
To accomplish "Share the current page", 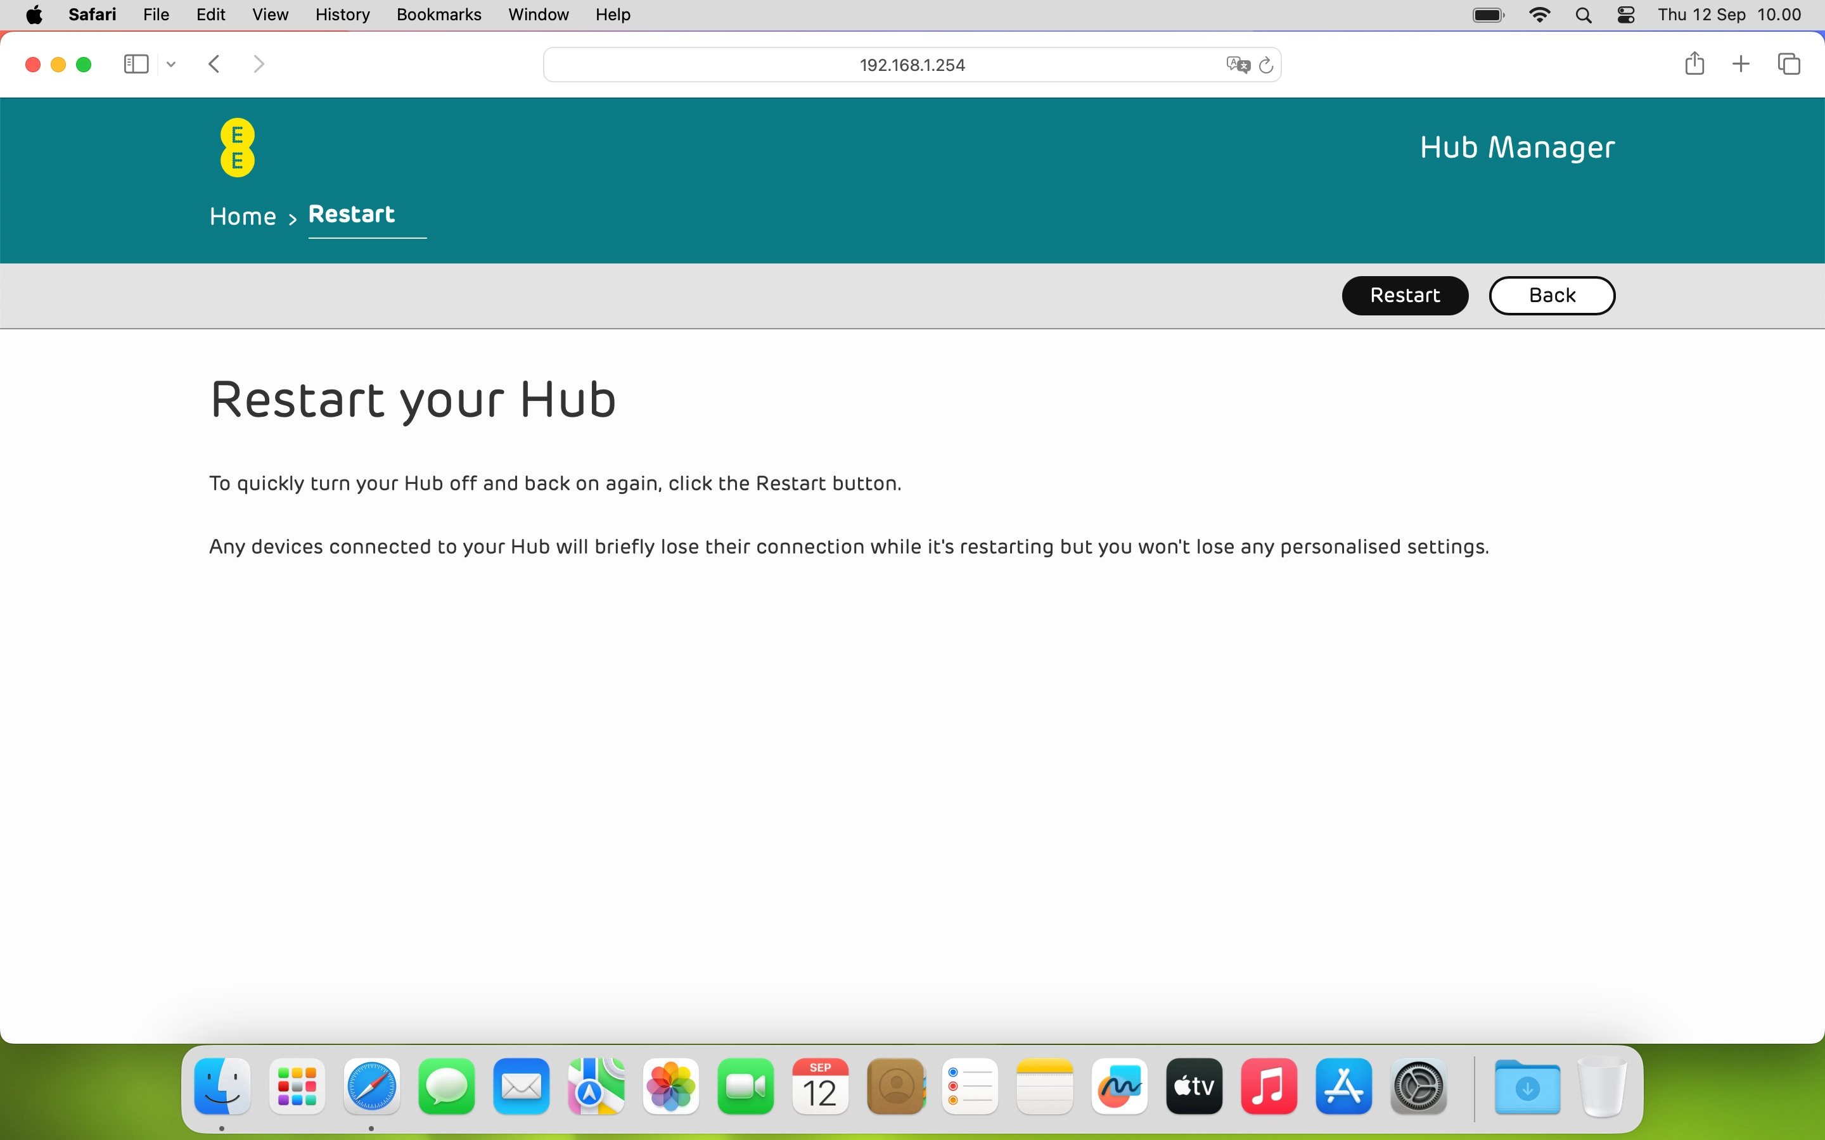I will pyautogui.click(x=1694, y=64).
